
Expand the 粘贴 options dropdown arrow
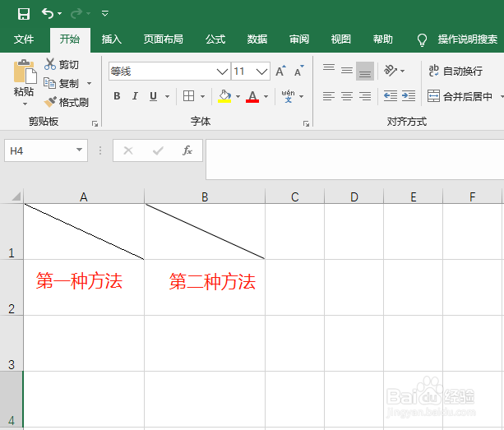(x=25, y=104)
